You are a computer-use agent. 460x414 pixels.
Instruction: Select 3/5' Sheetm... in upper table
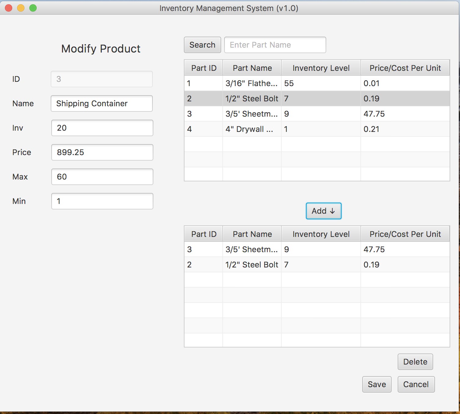(317, 114)
